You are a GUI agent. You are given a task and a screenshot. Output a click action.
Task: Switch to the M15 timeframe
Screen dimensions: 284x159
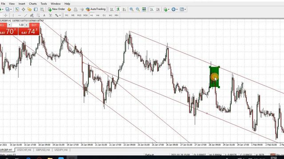[79, 15]
